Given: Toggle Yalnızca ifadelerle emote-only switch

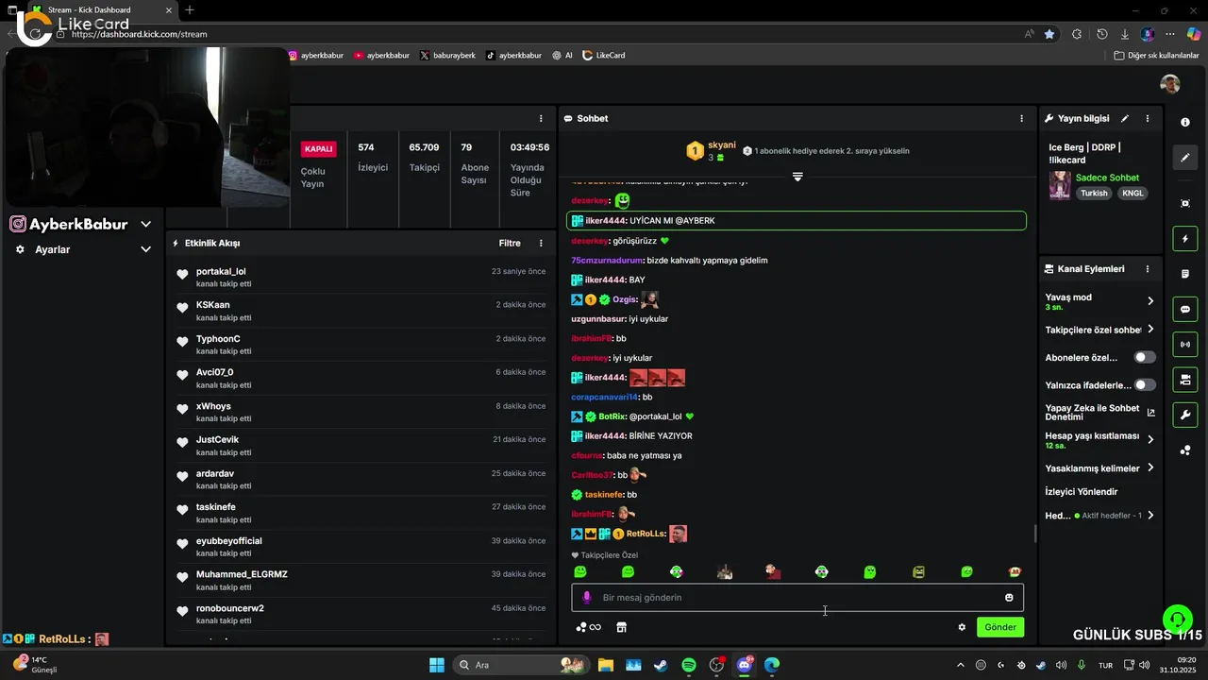Looking at the screenshot, I should coord(1145,385).
